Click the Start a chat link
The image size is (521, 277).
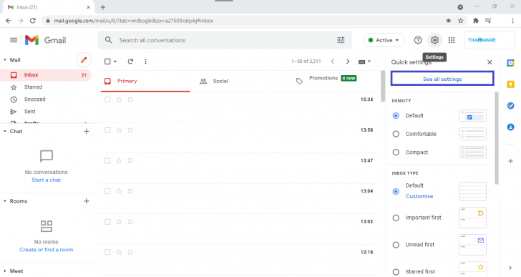click(x=47, y=180)
